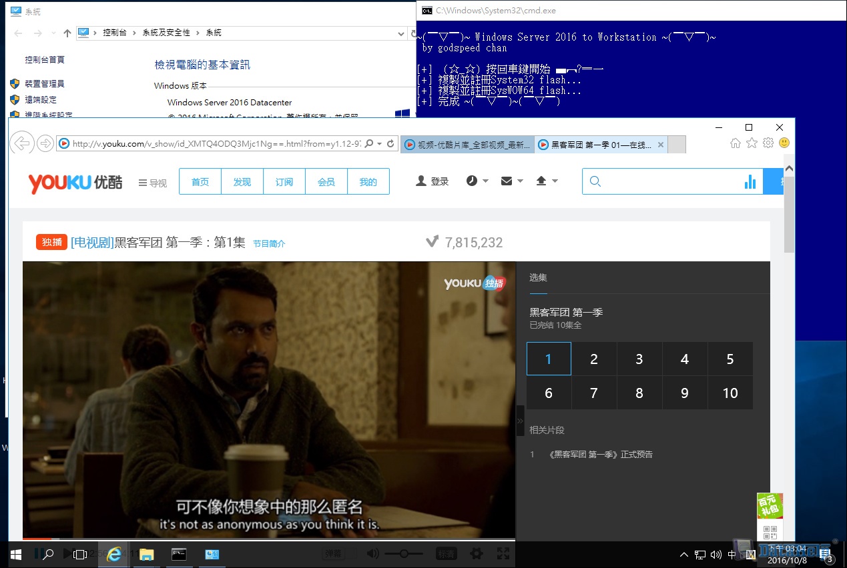Click the Youku search input field
Viewport: 847px width, 568px height.
coord(667,181)
